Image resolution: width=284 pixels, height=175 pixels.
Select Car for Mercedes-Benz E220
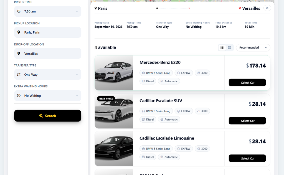(x=247, y=82)
